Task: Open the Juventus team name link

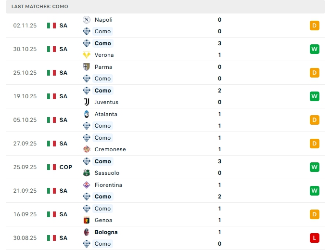Action: coord(106,102)
